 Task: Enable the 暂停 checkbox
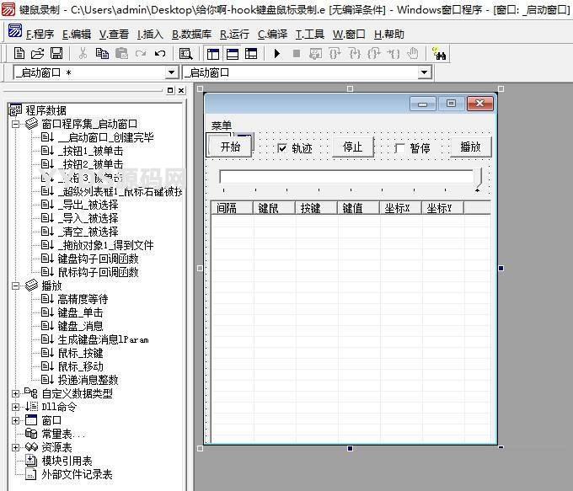coord(400,148)
